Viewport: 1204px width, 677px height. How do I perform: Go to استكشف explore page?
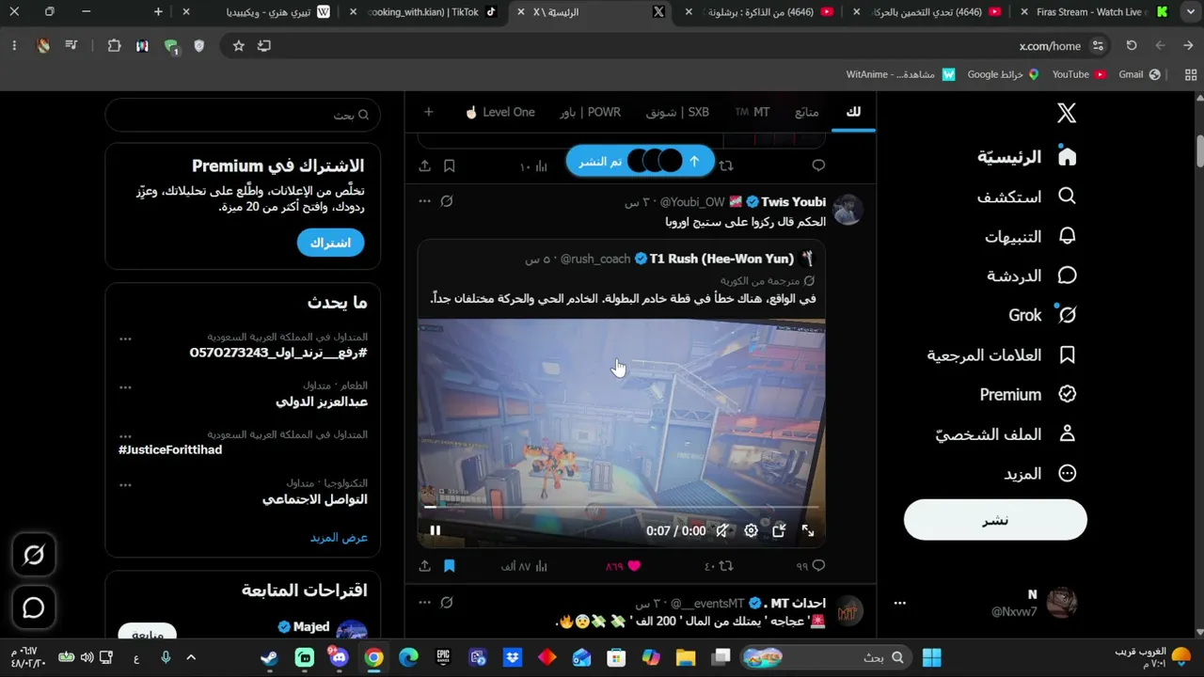pos(1026,197)
